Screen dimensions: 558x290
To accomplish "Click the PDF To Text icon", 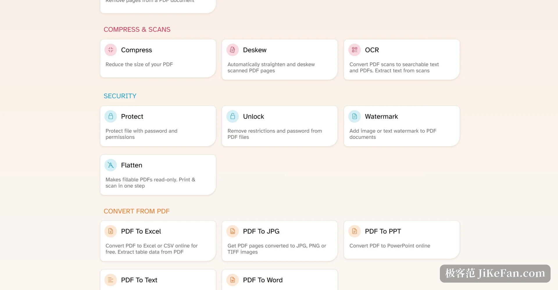I will (x=110, y=280).
